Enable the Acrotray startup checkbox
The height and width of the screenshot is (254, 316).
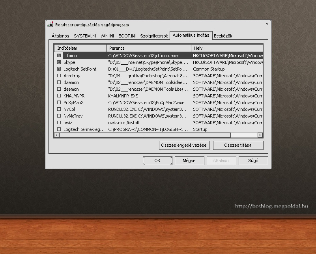click(59, 76)
